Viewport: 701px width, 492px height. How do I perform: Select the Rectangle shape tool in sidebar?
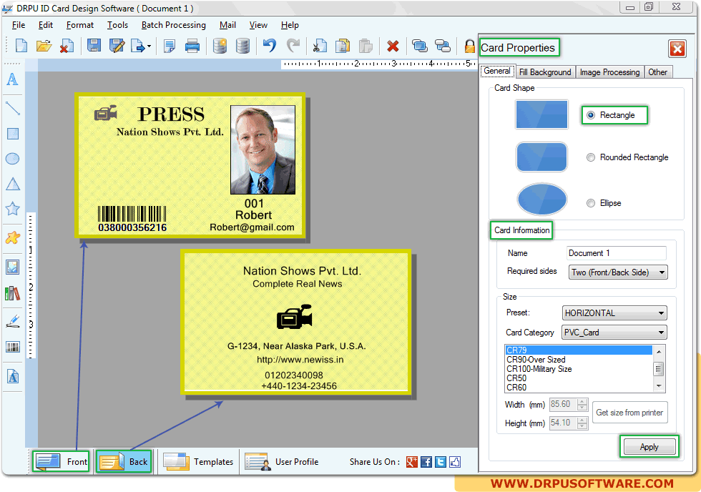13,134
